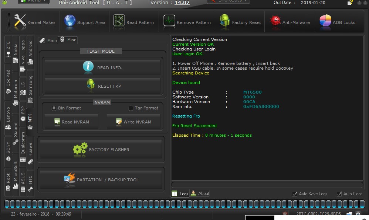
Task: Click the shield icon in status bar
Action: tap(285, 213)
